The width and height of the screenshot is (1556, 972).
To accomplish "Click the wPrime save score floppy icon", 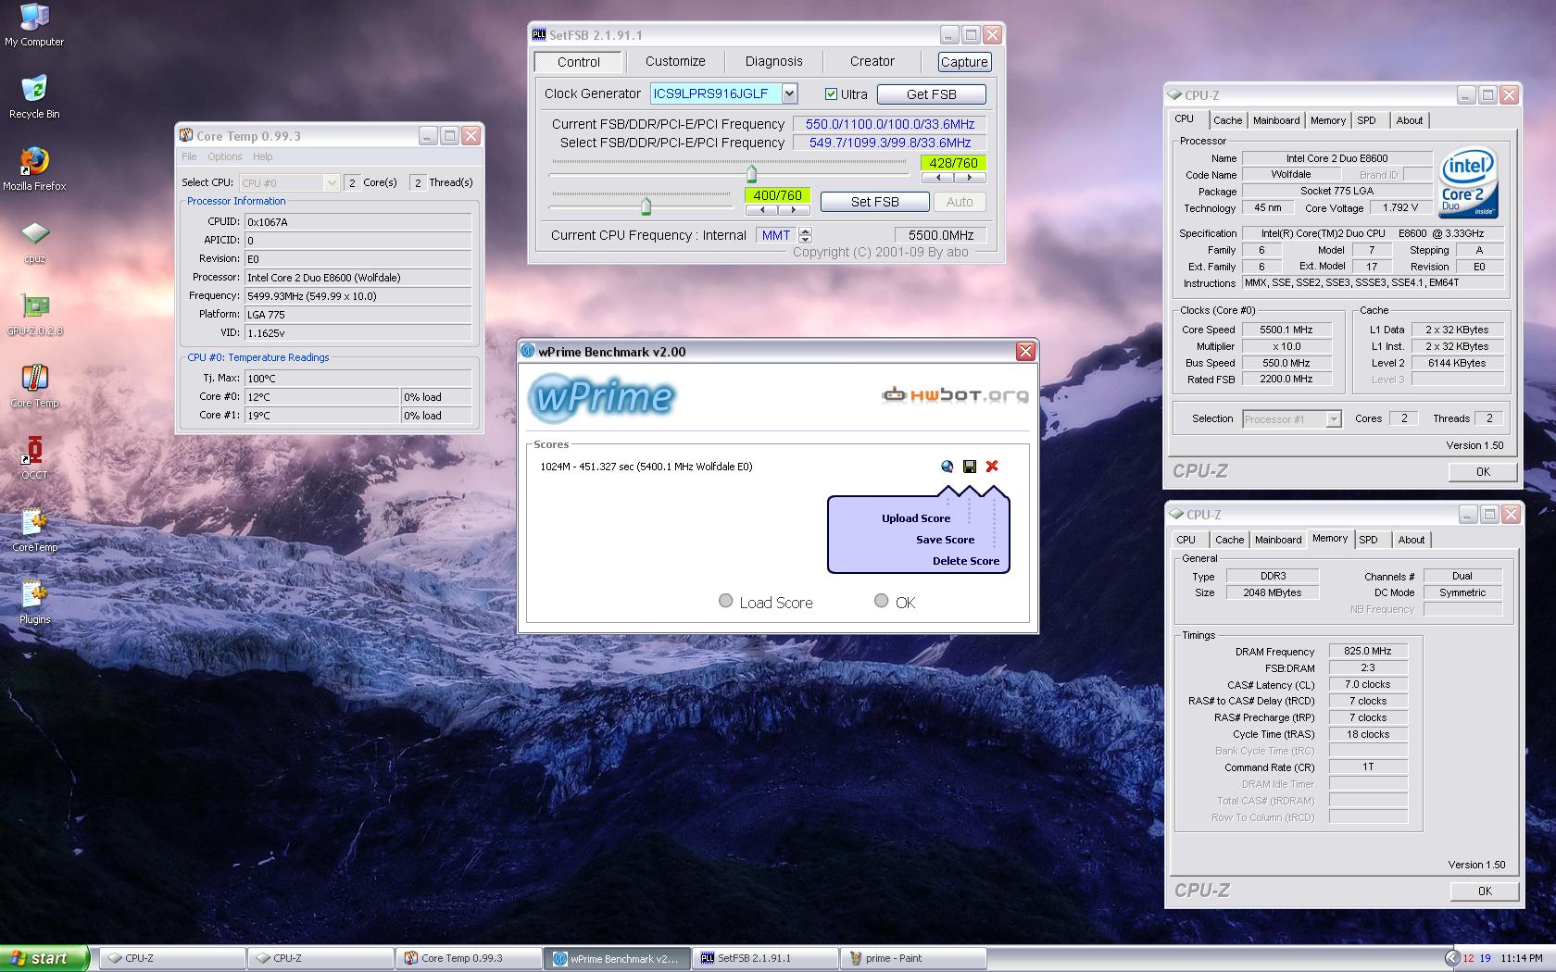I will click(x=970, y=467).
